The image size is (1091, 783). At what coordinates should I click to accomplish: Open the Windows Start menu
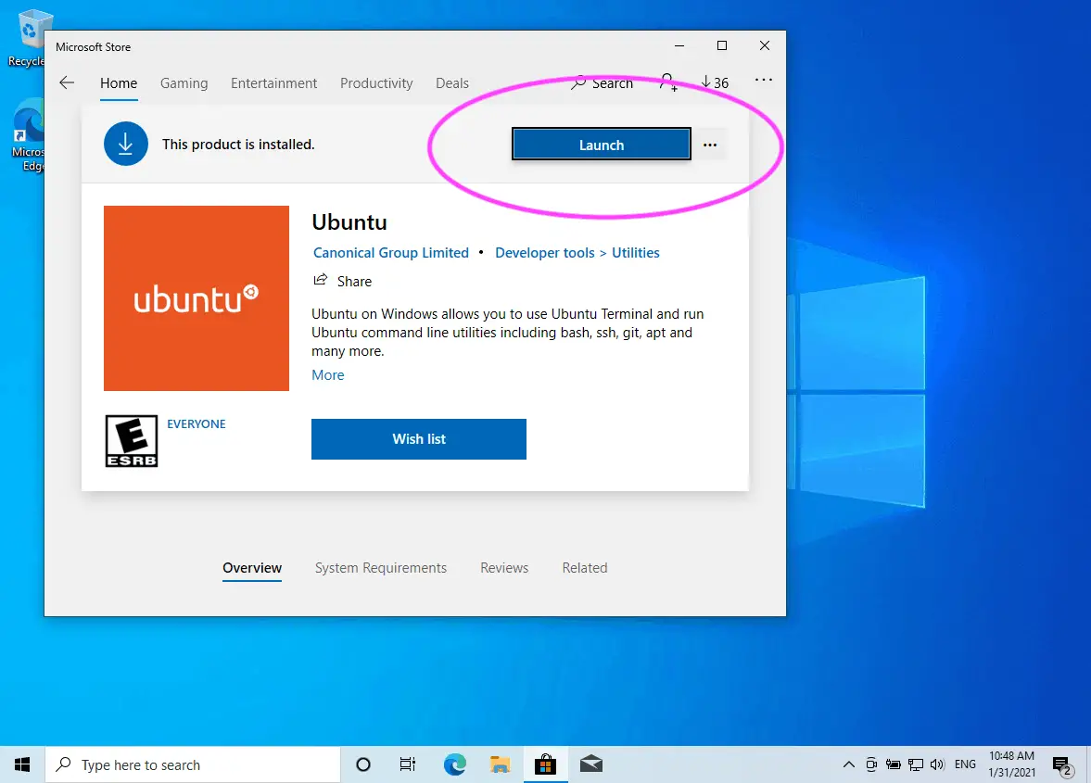coord(22,764)
